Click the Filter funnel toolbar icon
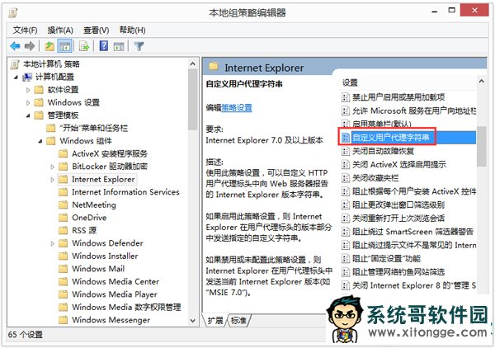 pyautogui.click(x=139, y=46)
